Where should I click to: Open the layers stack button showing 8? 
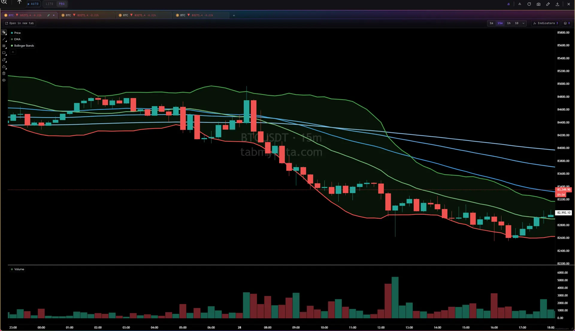[567, 23]
